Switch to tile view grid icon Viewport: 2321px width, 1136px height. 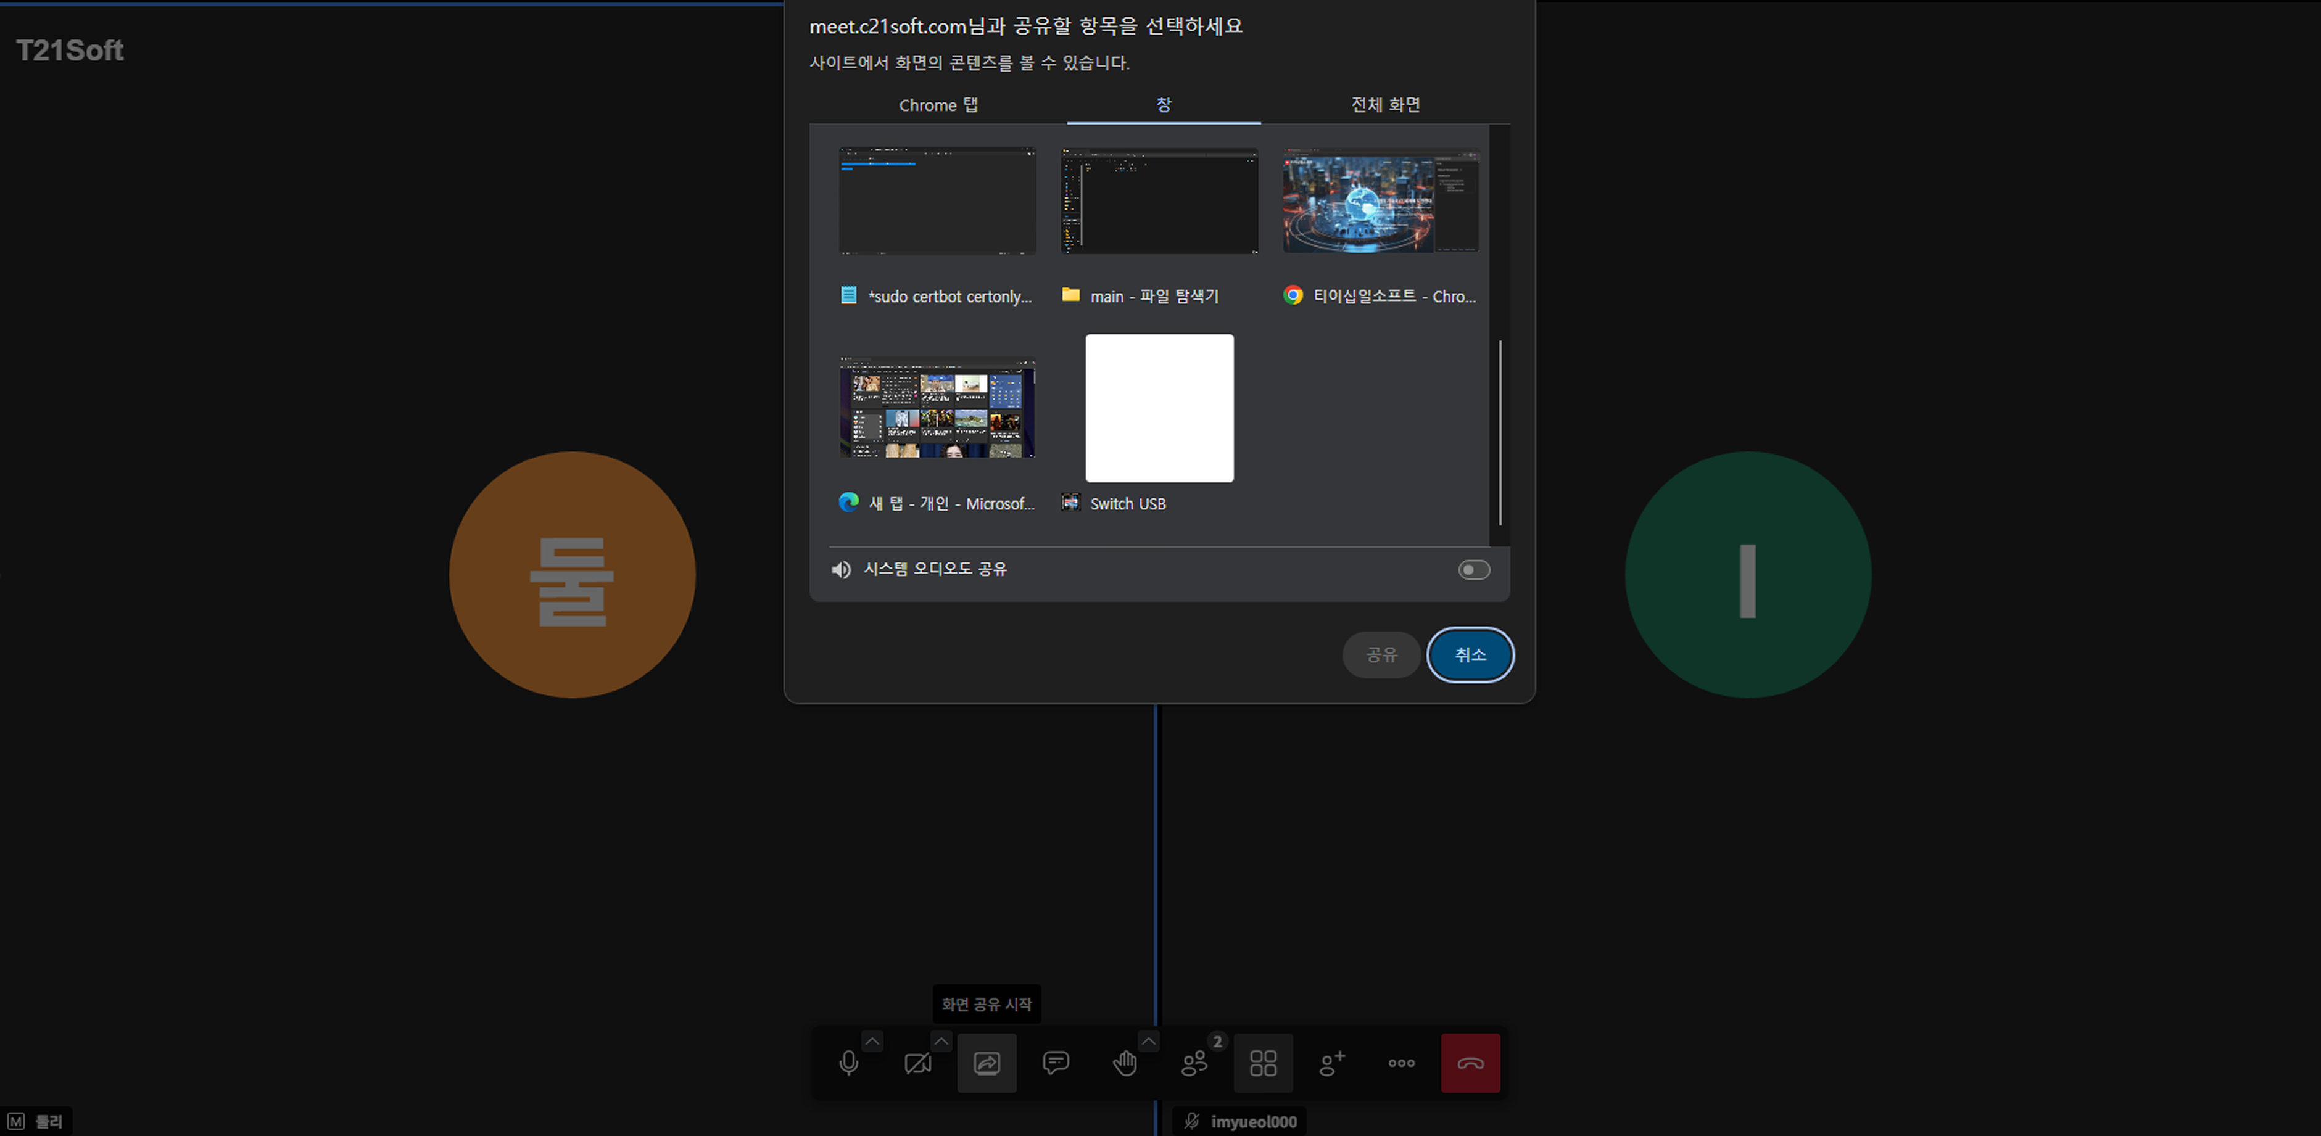coord(1262,1063)
